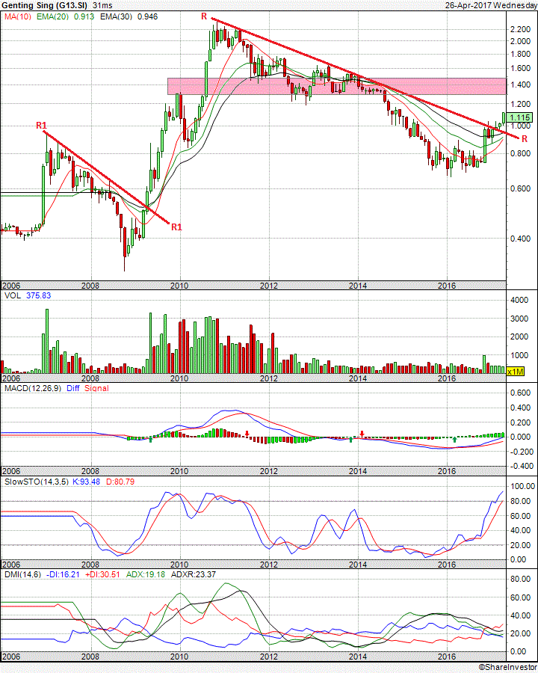Viewport: 538px width, 673px height.
Task: Click the 0.600 MACD axis label
Action: click(520, 393)
